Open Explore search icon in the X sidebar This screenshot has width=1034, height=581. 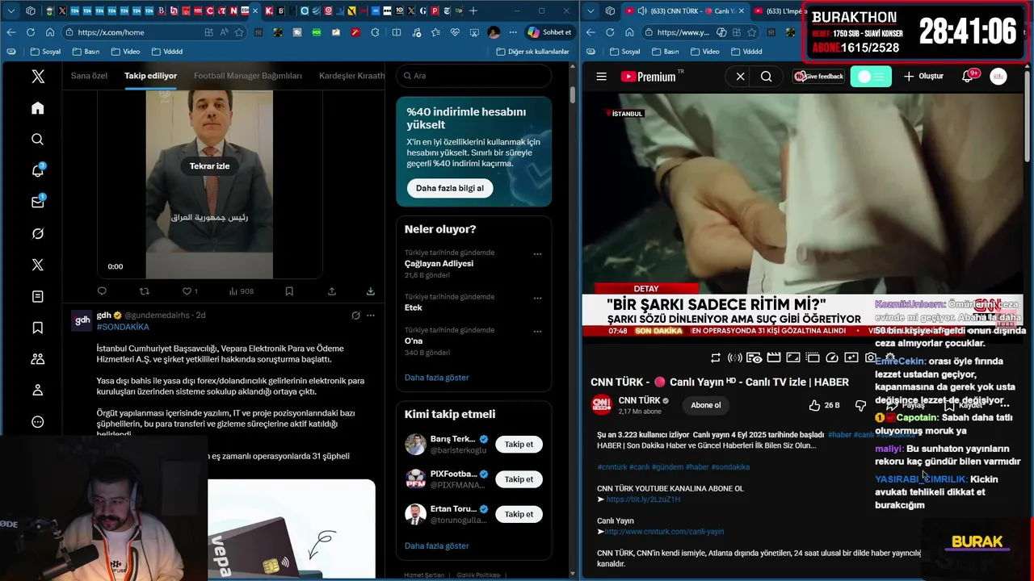[38, 140]
